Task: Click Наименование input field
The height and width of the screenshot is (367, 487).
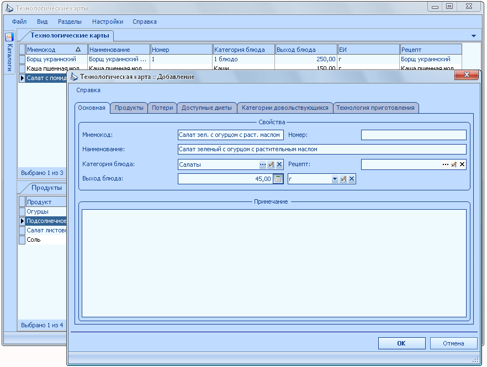Action: tap(322, 150)
